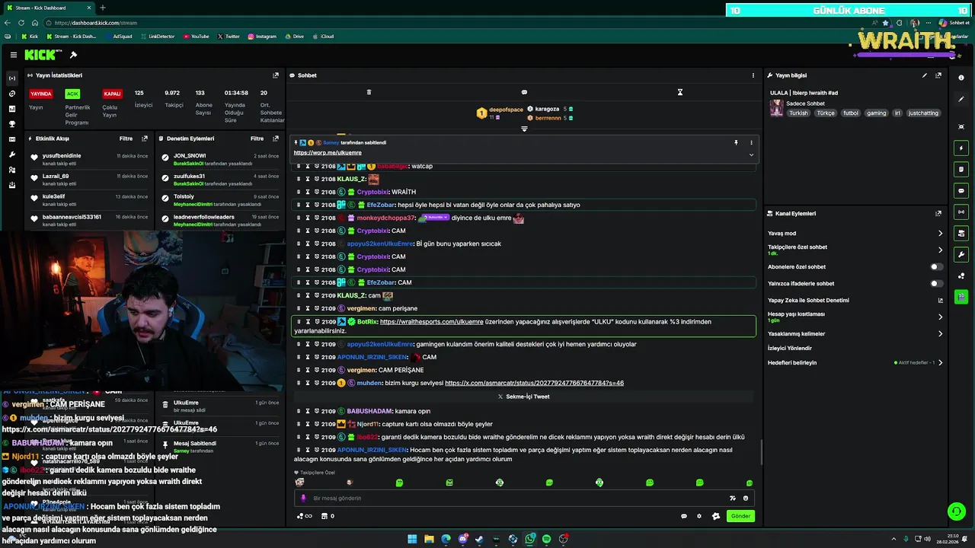The width and height of the screenshot is (975, 548).
Task: Open the Filtre dropdown in the Denetim Eylemleri panel
Action: point(257,139)
